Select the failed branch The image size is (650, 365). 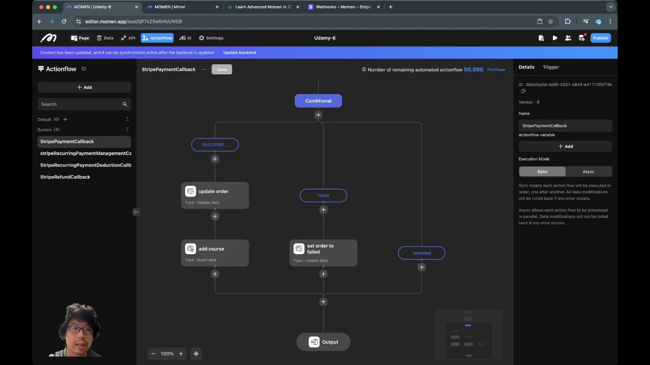[x=323, y=196]
